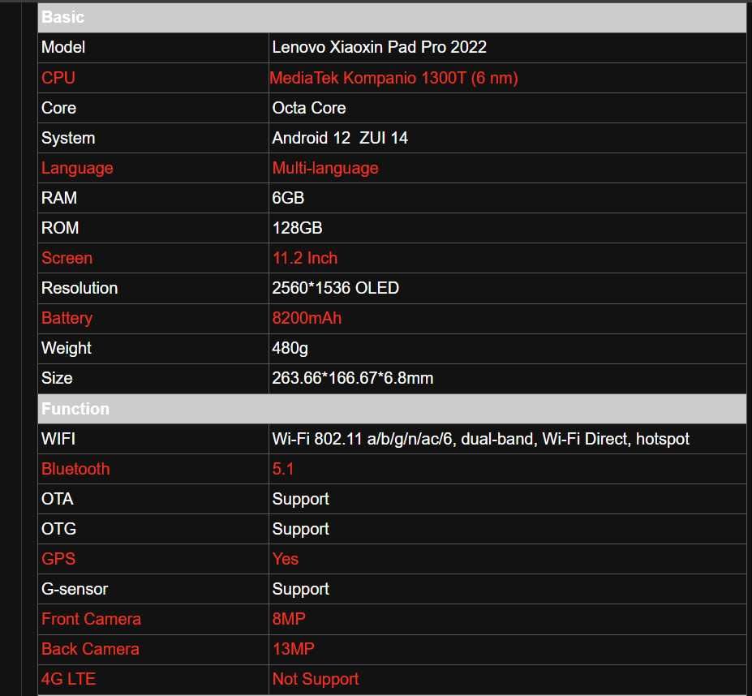Select the '6GB' value
Screen dimensions: 752x696
pos(288,198)
